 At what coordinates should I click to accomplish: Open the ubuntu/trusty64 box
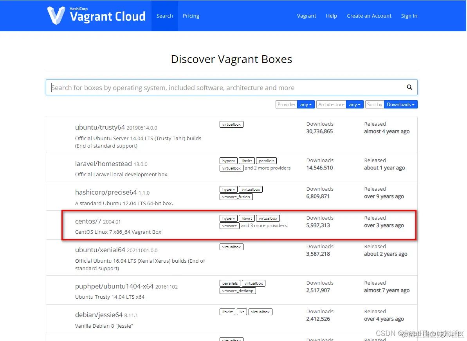(x=100, y=127)
